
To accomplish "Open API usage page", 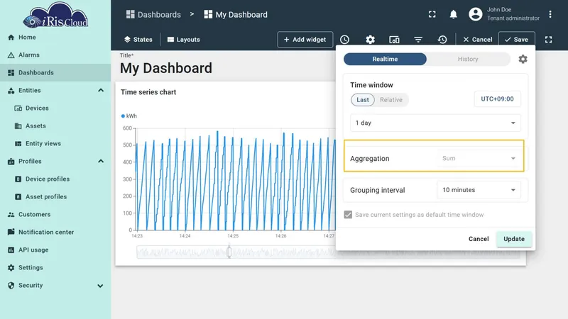I will (55, 250).
